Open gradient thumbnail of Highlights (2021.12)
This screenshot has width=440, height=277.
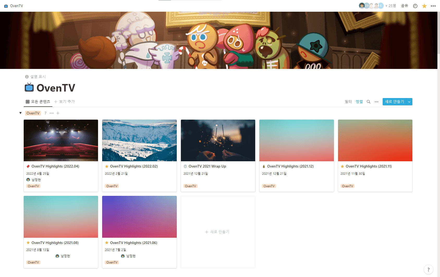point(297,140)
